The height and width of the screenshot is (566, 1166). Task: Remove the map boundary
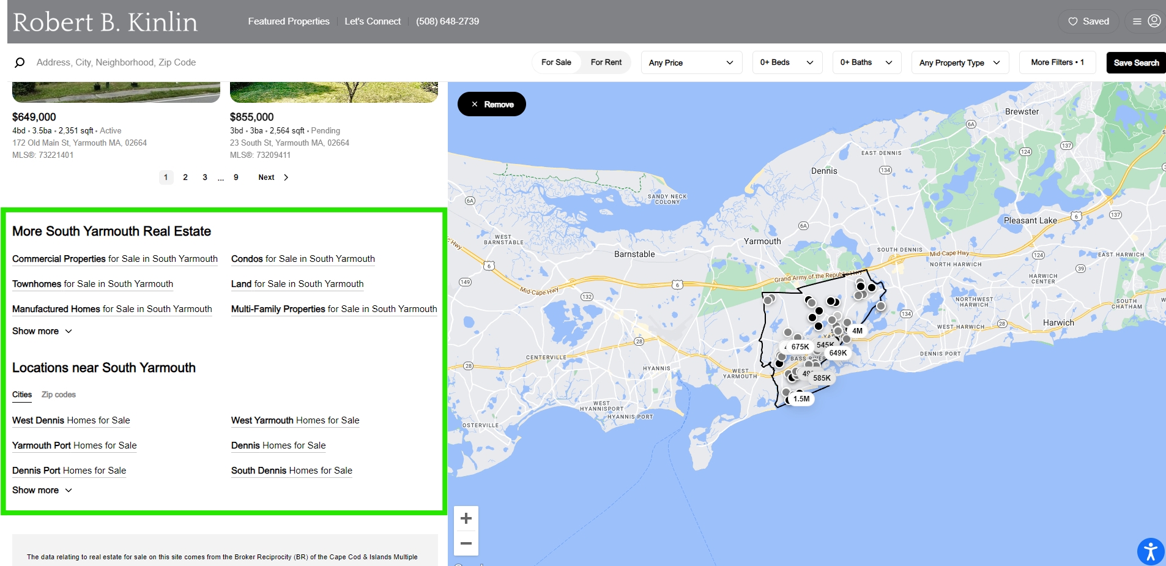pos(492,105)
